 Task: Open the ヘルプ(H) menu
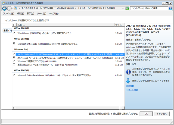click(54, 14)
